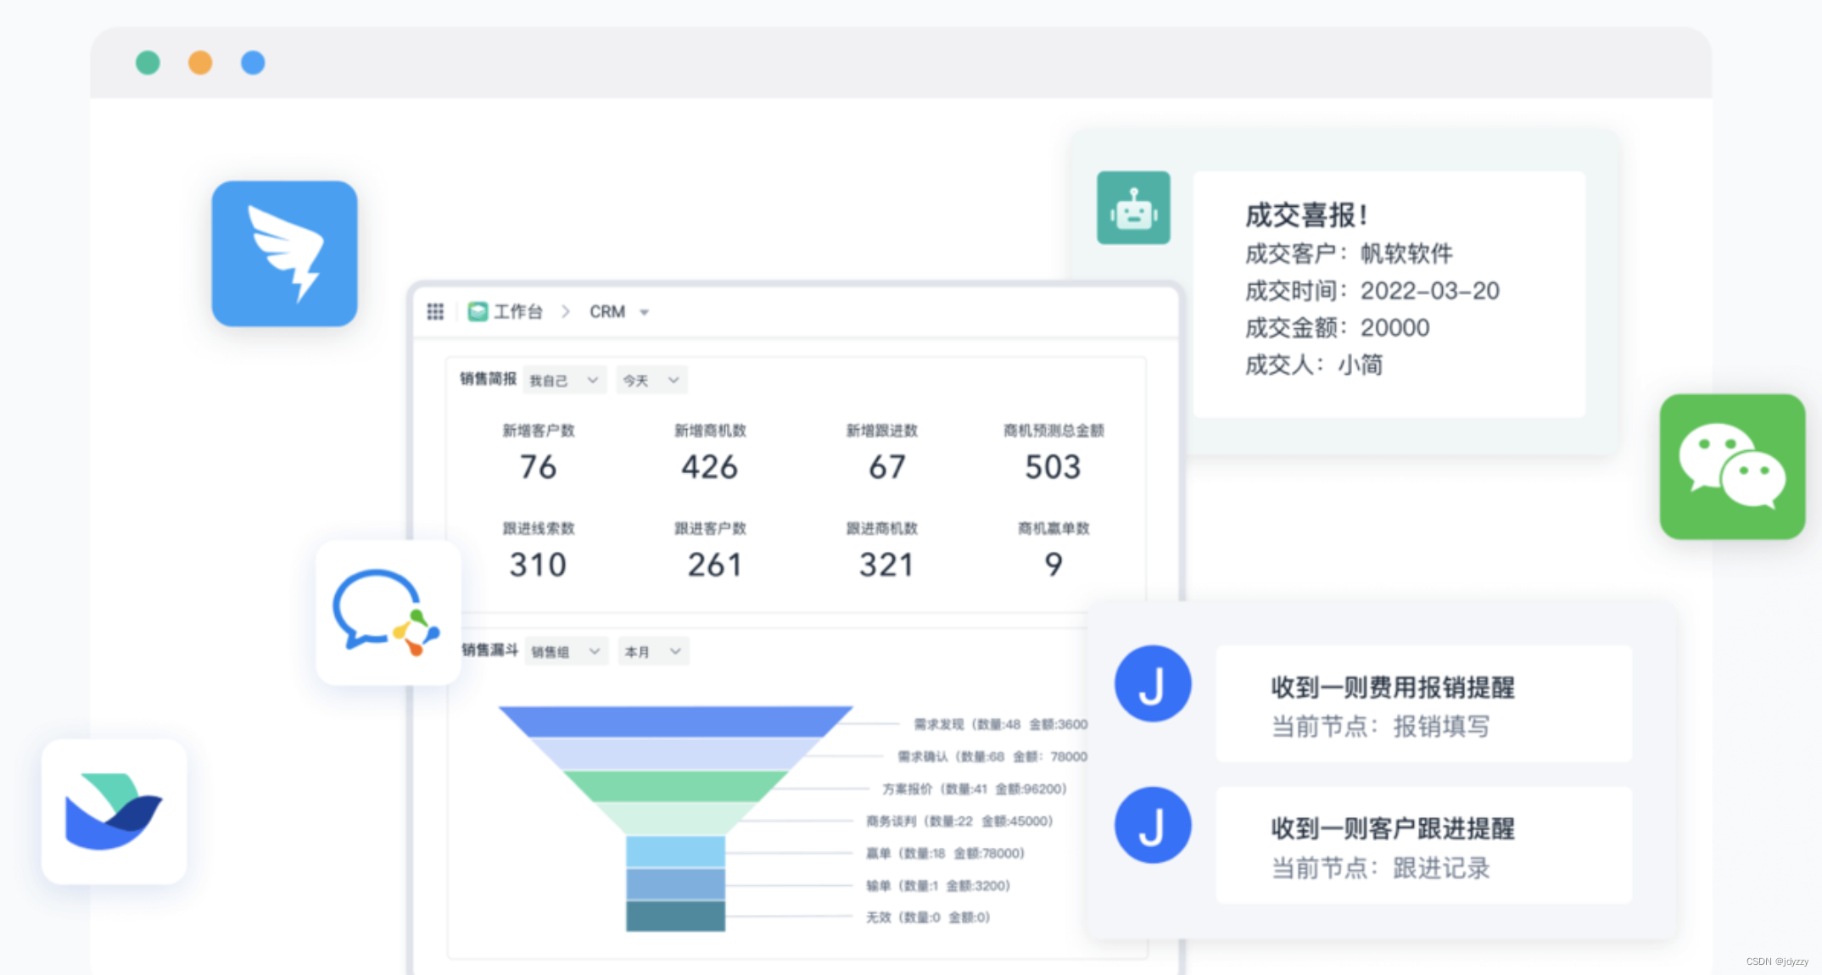Click the DingTalk app icon
The width and height of the screenshot is (1822, 975).
(x=284, y=253)
